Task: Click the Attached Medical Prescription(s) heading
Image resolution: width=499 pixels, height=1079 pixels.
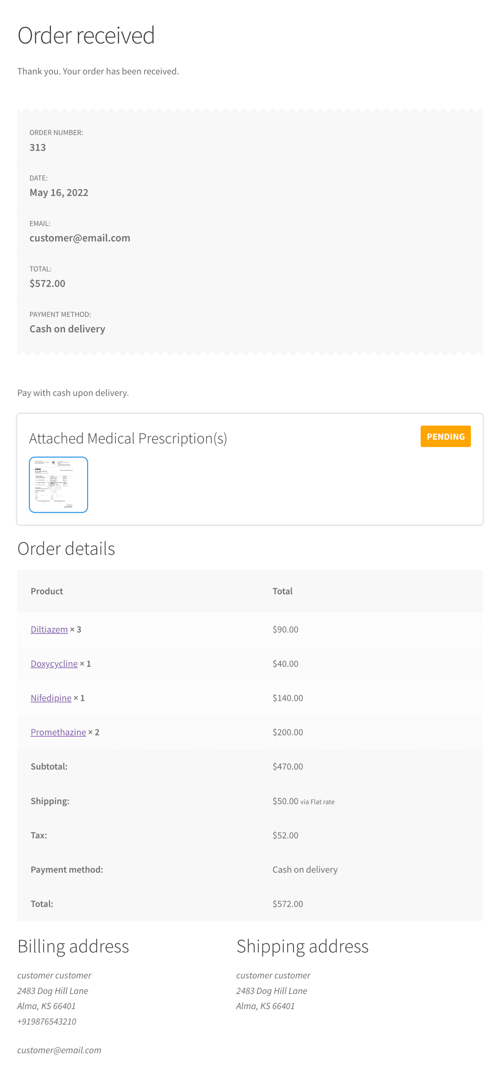Action: (128, 438)
